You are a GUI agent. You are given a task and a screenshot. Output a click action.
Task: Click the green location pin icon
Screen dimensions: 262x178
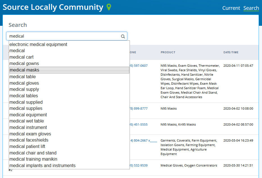point(109,7)
